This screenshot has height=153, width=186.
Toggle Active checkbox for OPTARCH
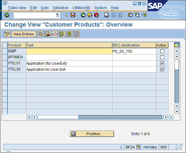click(x=162, y=57)
